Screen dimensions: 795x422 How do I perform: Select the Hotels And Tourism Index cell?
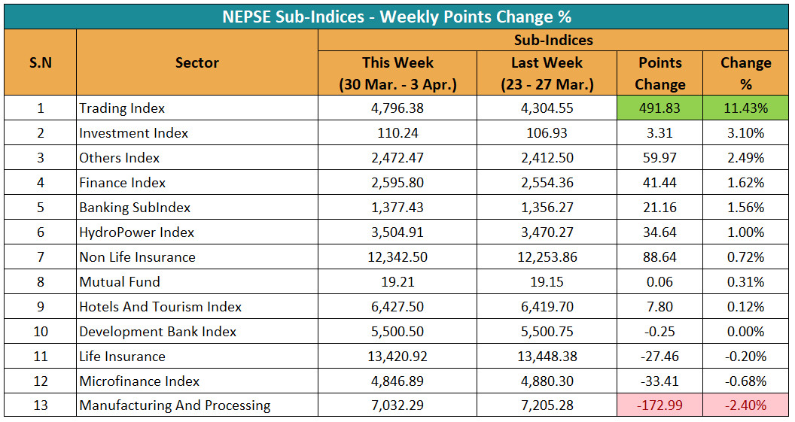[160, 307]
